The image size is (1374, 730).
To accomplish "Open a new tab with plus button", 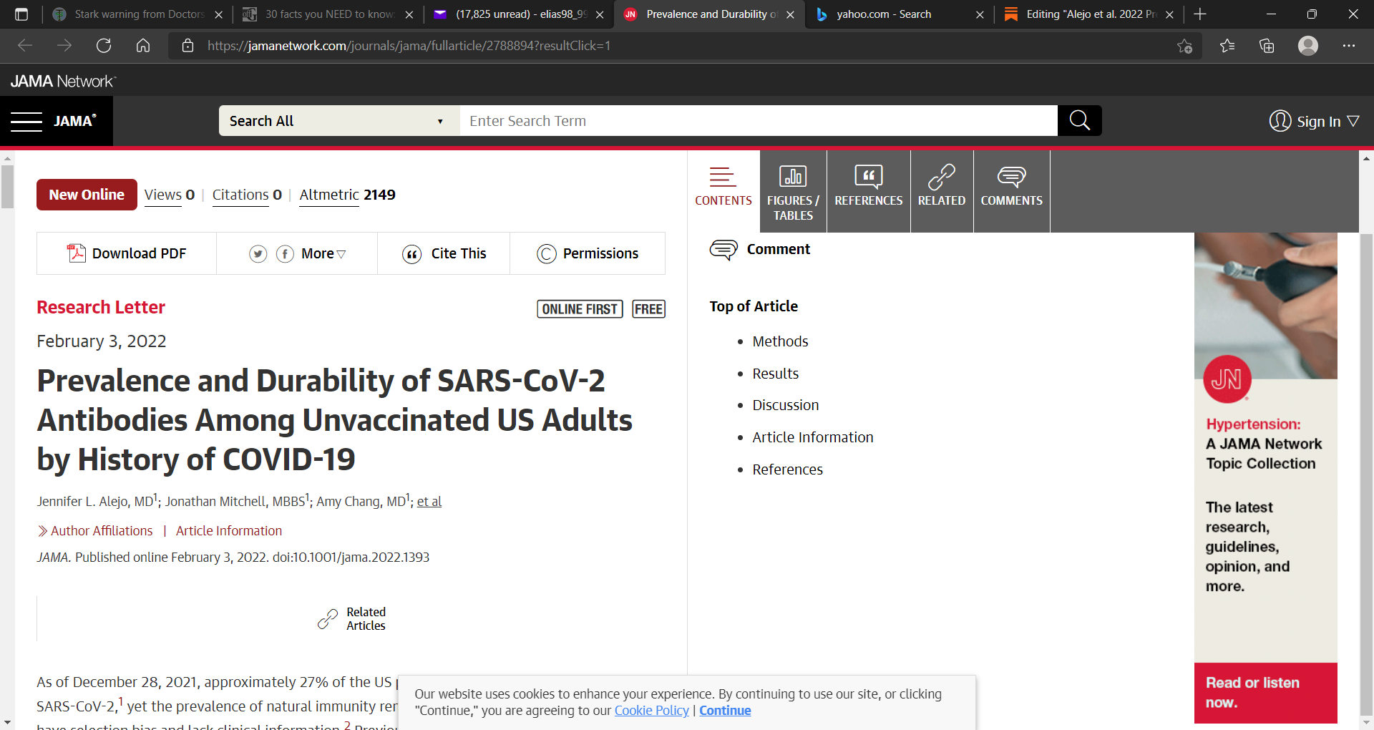I will click(x=1200, y=14).
